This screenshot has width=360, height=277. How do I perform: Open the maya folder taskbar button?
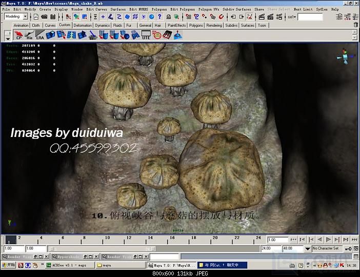(x=121, y=265)
